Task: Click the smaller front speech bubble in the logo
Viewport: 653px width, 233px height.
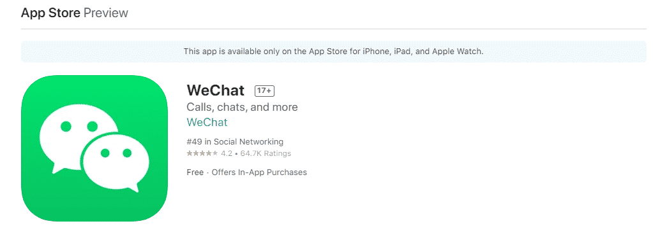Action: [116, 162]
